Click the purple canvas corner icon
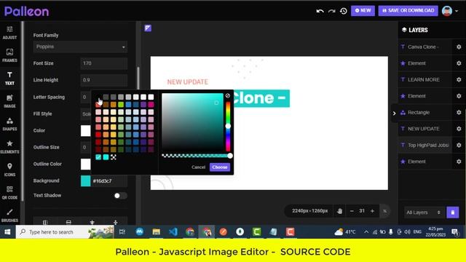 pos(148,28)
